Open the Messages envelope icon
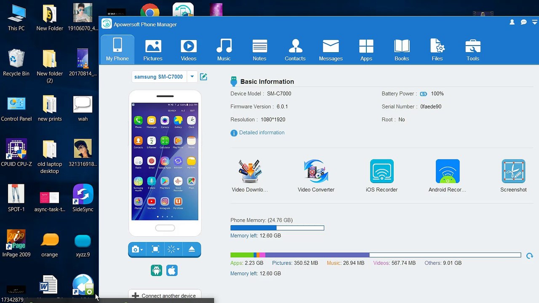The width and height of the screenshot is (539, 303). click(331, 46)
